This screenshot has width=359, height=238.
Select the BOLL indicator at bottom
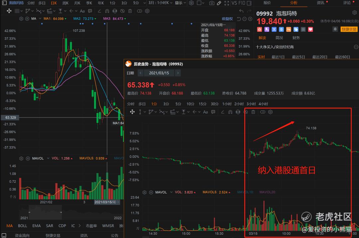(23, 226)
